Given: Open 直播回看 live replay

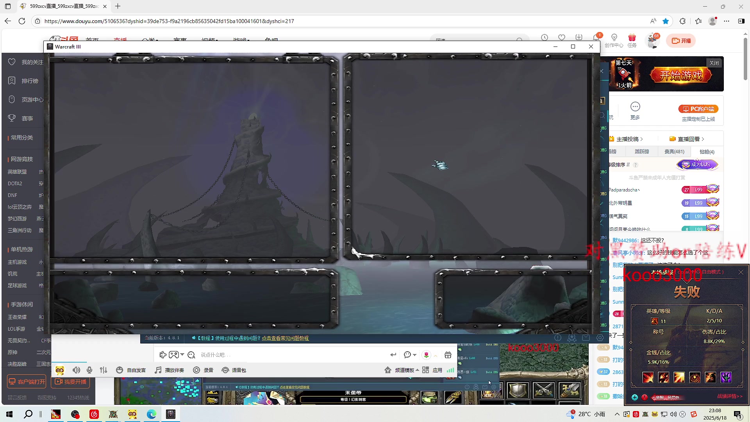Looking at the screenshot, I should 687,139.
